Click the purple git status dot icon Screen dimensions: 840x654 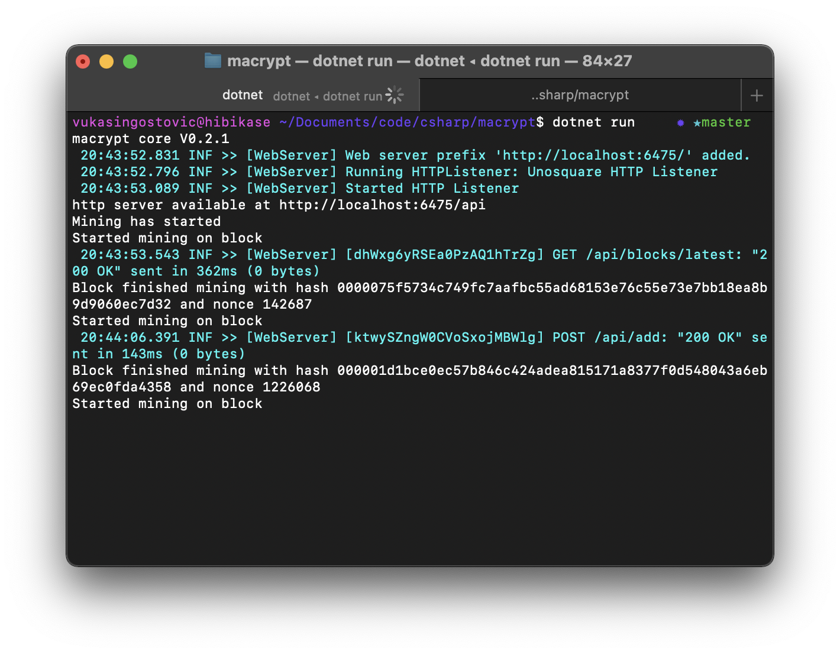pos(680,123)
